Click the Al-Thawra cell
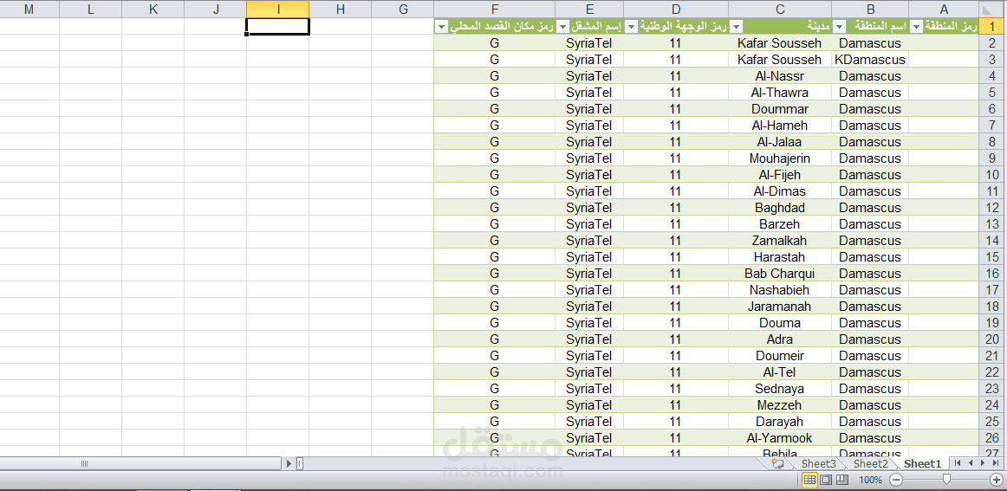Screen dimensions: 1007x491 [780, 93]
